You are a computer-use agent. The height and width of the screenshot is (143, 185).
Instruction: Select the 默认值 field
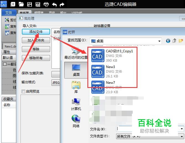click(x=9, y=58)
